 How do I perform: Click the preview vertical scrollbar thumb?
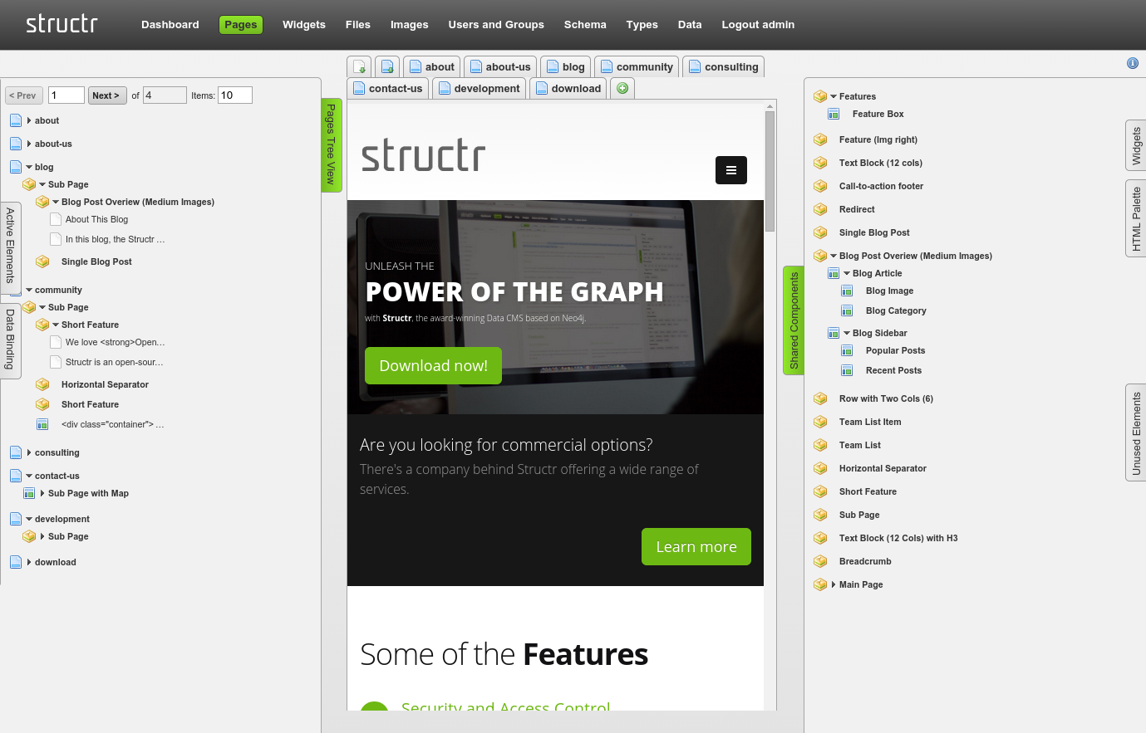click(770, 171)
